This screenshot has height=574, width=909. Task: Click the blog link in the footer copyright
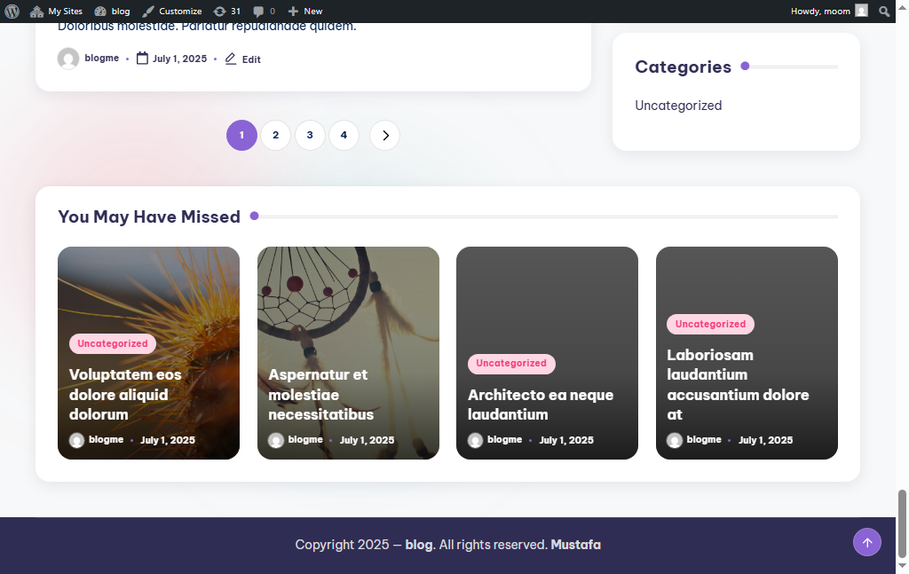click(x=418, y=544)
